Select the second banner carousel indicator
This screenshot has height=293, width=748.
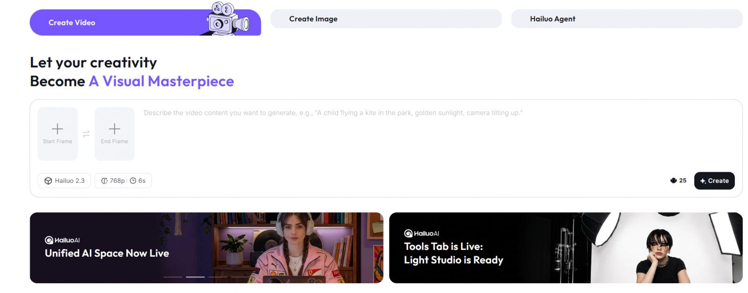coord(195,277)
